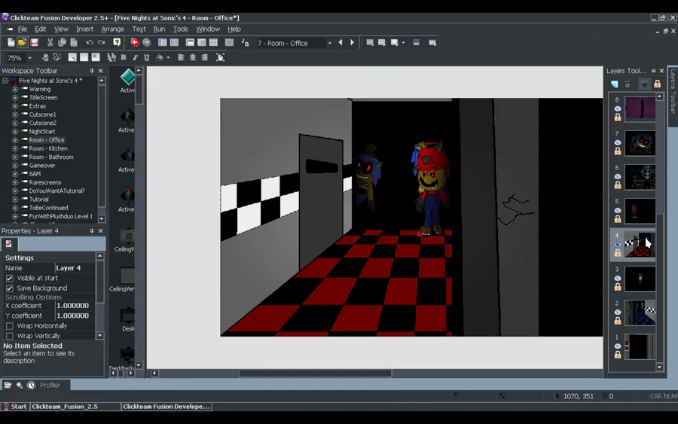Open the Event List Editor
Screen dimensions: 678x424
tap(214, 42)
